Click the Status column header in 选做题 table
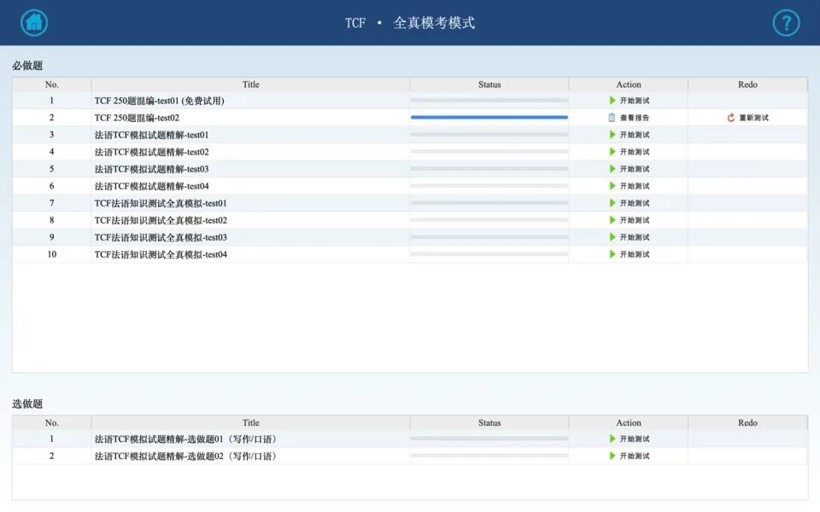Viewport: 820px width, 512px height. [489, 422]
